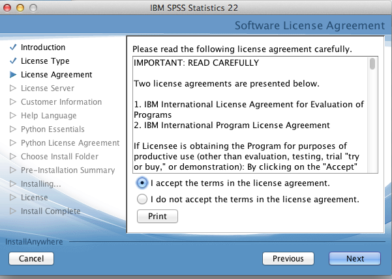The image size is (392, 279).
Task: Click the "Introduction" step label
Action: coord(43,47)
